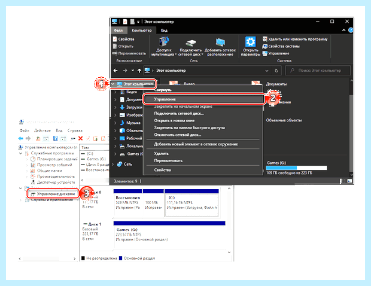Image resolution: width=371 pixels, height=286 pixels.
Task: Select 'Планировщик заданий' in management tree
Action: click(57, 159)
